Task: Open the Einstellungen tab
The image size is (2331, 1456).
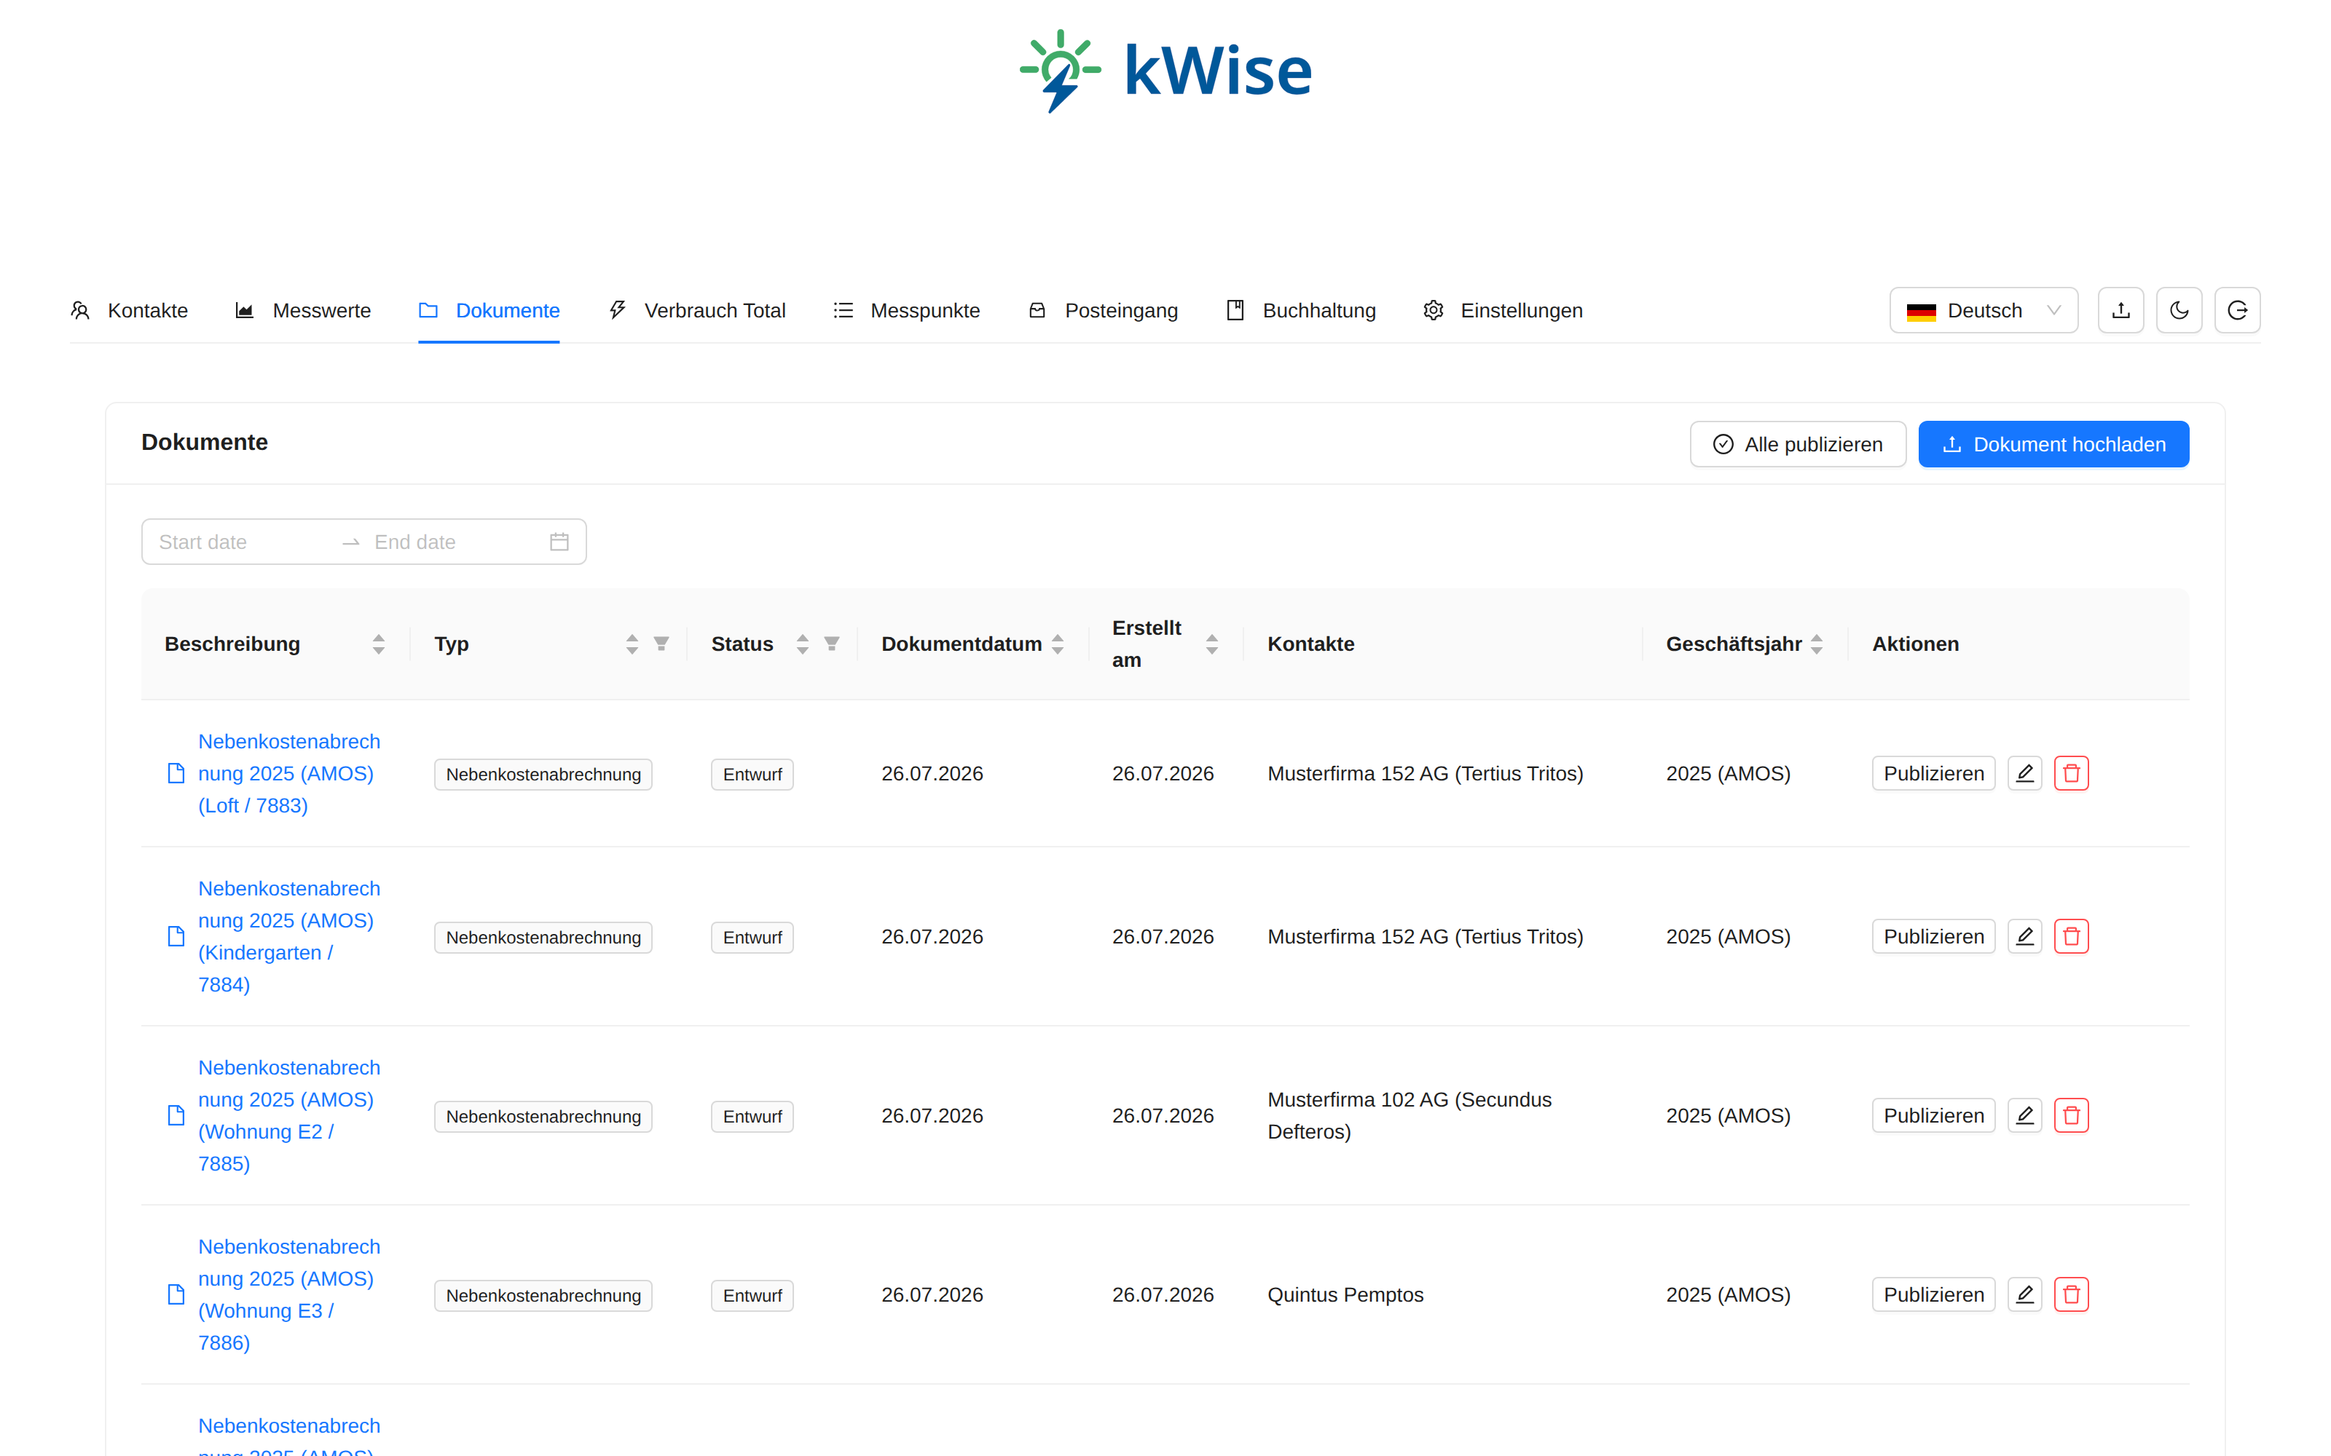Action: (1503, 310)
